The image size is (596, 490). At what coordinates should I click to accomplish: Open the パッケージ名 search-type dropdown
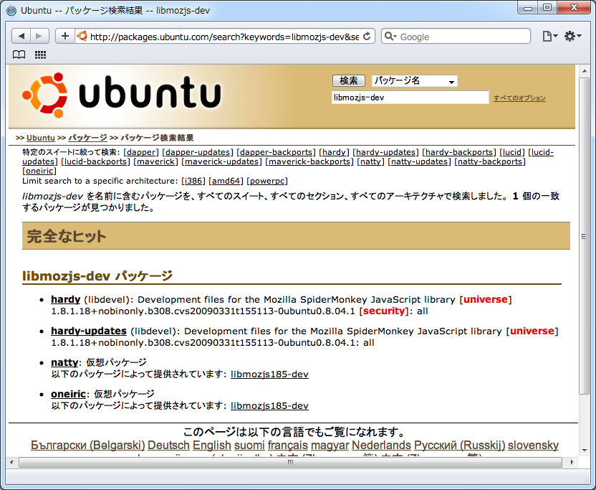pos(414,81)
